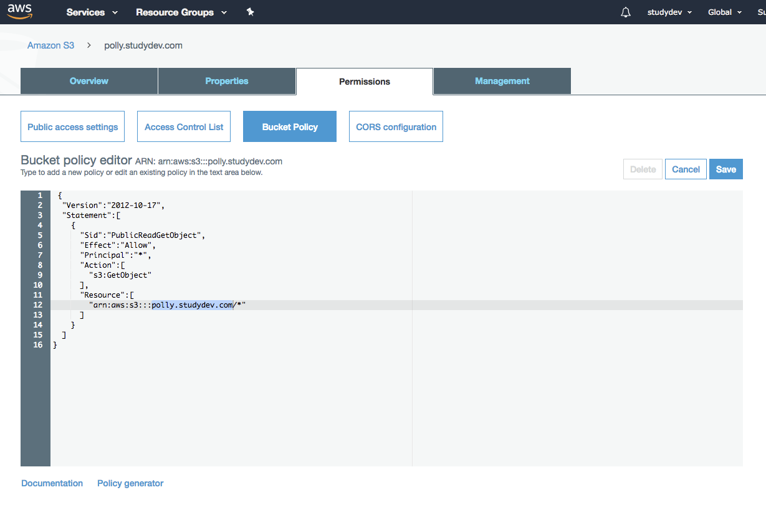The height and width of the screenshot is (505, 766).
Task: Switch to the Overview tab
Action: point(89,81)
